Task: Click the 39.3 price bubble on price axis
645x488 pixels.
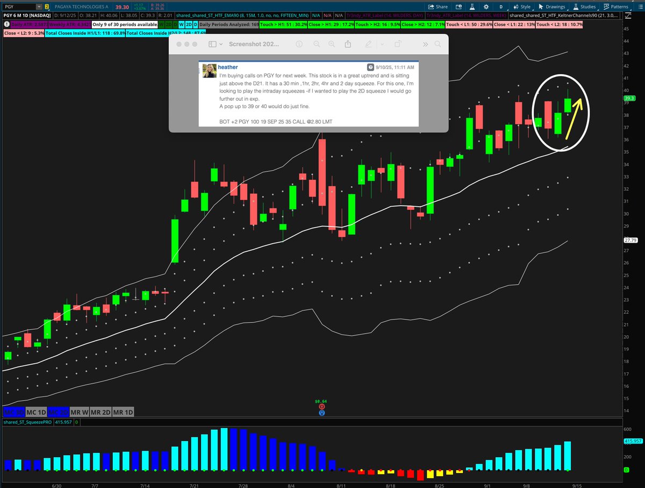Action: click(629, 98)
